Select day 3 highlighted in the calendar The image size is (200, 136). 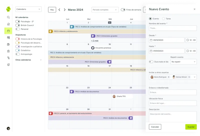click(109, 22)
